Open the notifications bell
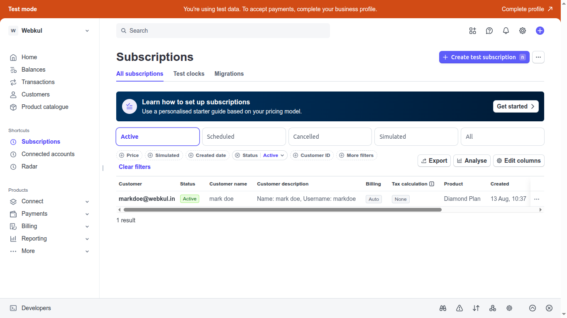Viewport: 567px width, 318px height. pos(506,30)
